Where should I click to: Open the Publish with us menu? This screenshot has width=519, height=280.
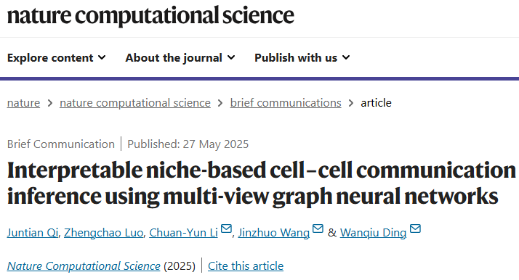(x=302, y=58)
